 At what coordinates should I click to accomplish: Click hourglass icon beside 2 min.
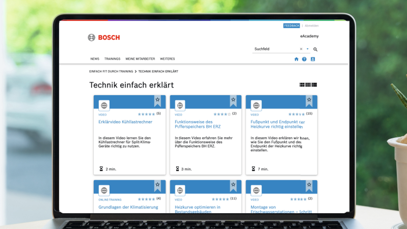click(x=101, y=169)
